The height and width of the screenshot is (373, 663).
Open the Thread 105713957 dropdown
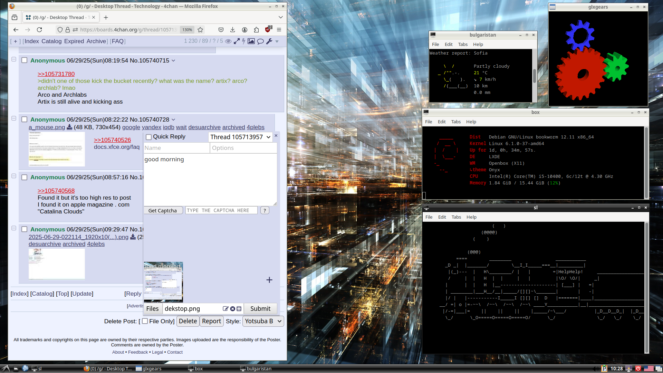[x=240, y=137]
